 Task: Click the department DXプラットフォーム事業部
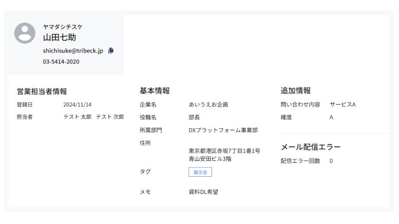click(x=223, y=130)
